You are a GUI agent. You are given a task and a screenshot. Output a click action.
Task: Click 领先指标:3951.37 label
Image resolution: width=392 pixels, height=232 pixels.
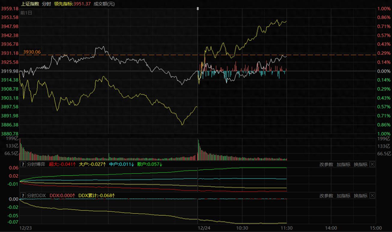click(x=72, y=4)
